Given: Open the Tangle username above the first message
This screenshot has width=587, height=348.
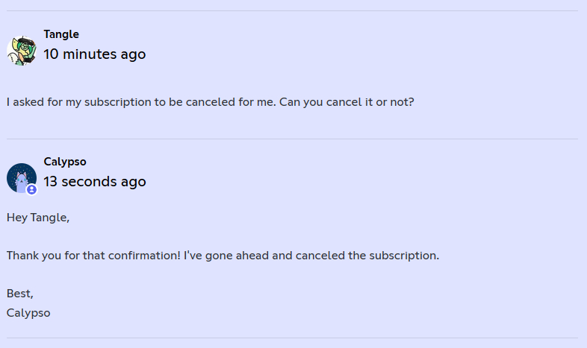Looking at the screenshot, I should point(61,34).
